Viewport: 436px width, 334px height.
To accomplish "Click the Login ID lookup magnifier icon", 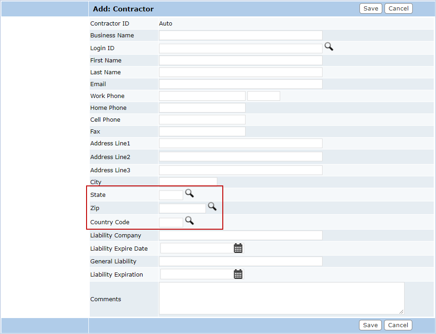I will tap(328, 46).
